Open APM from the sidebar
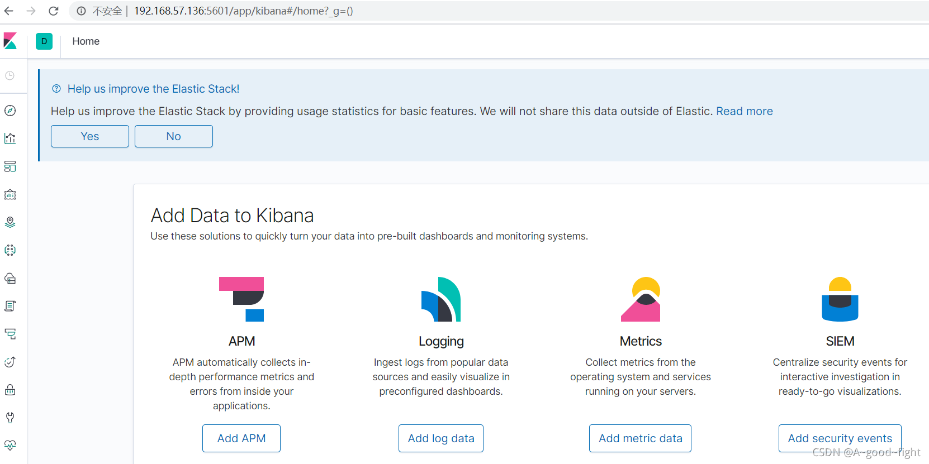Screen dimensions: 929x464 pyautogui.click(x=10, y=334)
